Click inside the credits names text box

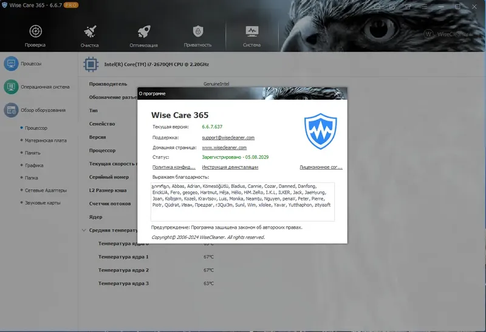pos(242,202)
